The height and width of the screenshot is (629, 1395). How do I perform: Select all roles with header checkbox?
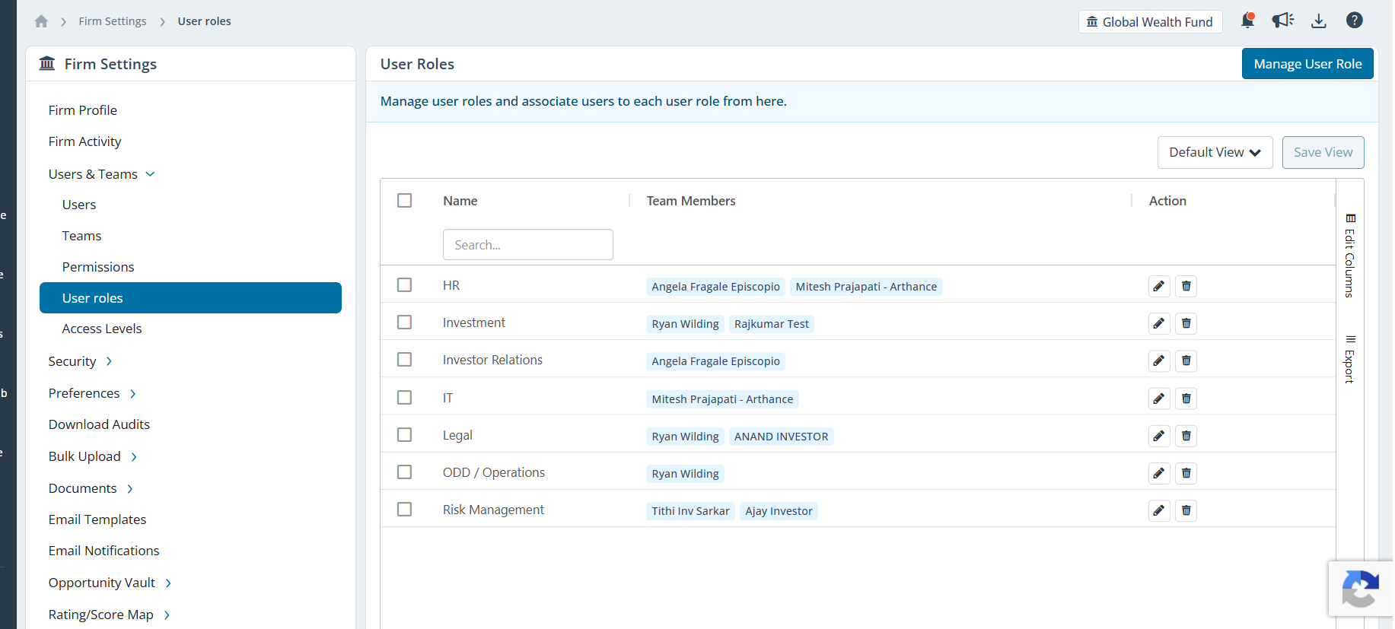405,200
